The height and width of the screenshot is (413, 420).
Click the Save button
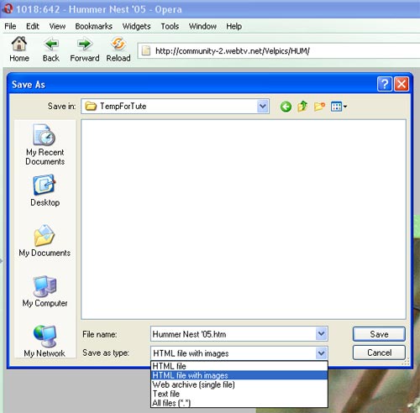379,334
